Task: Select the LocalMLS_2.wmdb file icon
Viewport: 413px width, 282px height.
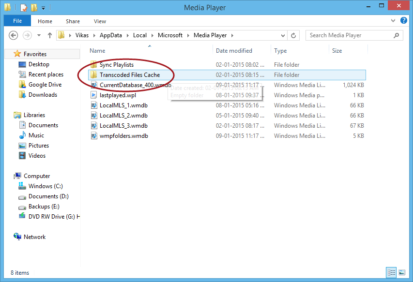Action: (94, 116)
